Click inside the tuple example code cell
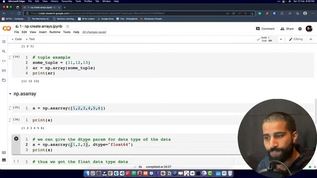The image size is (317, 178). [163, 65]
